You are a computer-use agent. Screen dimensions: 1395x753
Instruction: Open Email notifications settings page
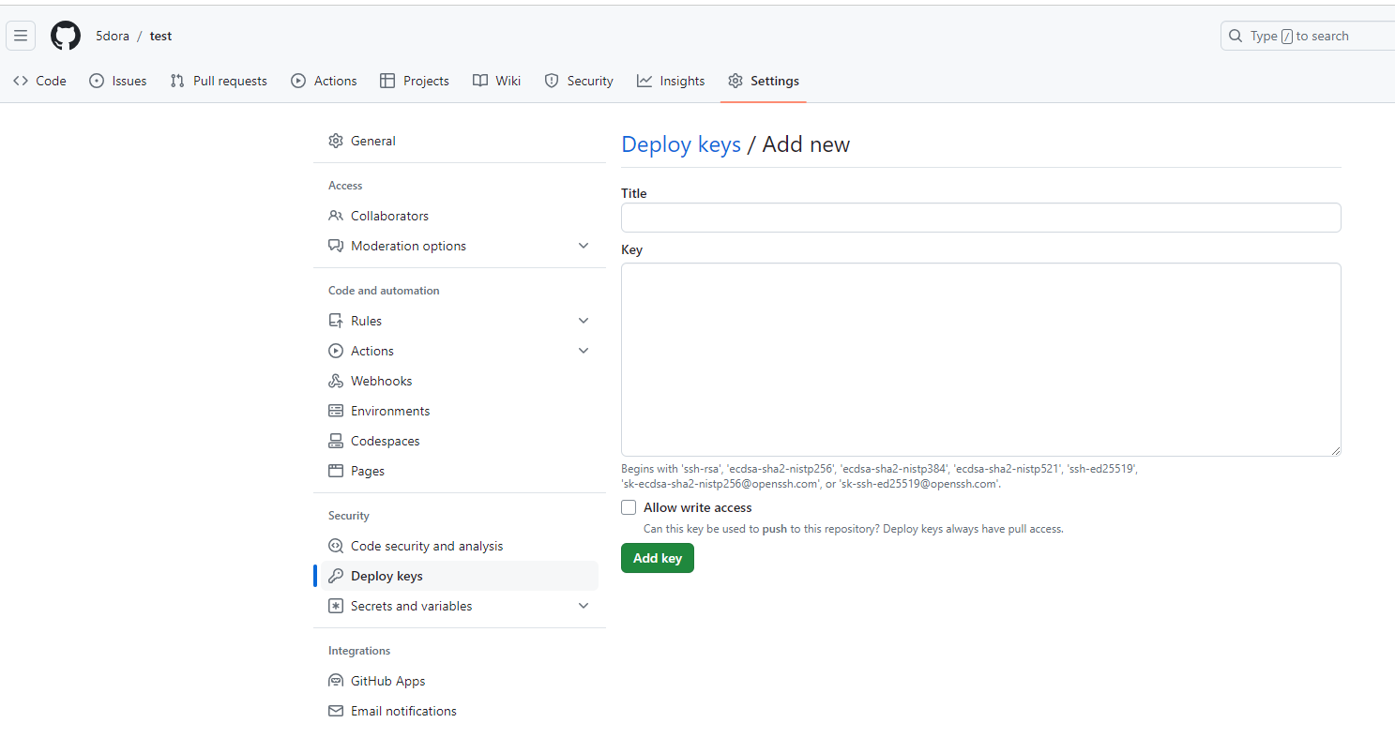(460, 711)
